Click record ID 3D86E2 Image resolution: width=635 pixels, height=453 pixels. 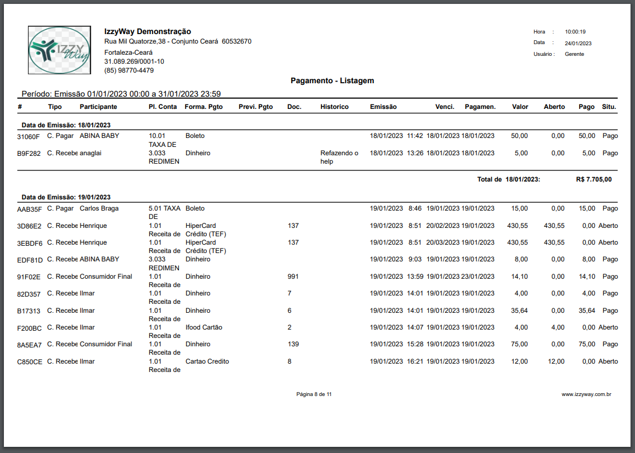point(29,226)
